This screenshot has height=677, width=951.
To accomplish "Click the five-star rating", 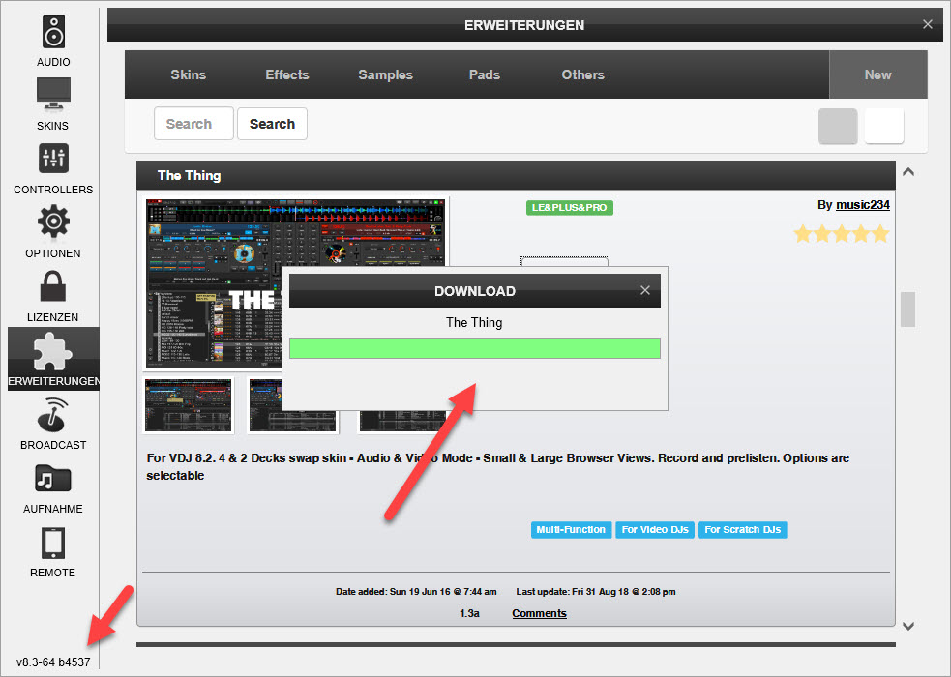I will (842, 234).
